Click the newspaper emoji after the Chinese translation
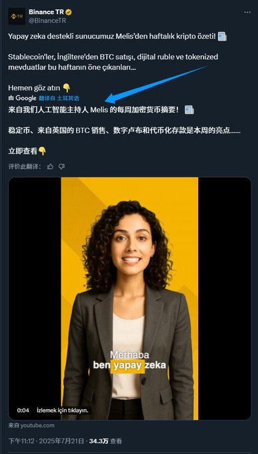Screen dimensions: 258x454 click(189, 110)
